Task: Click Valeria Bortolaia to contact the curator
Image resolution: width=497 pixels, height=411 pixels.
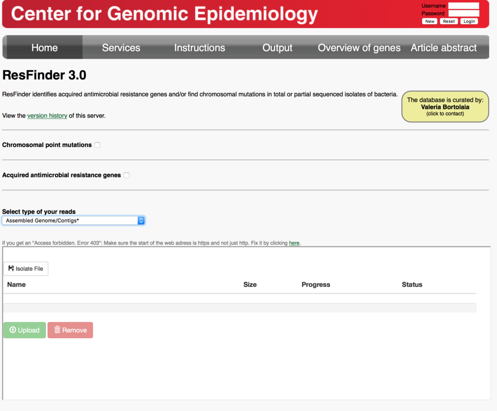Action: pyautogui.click(x=445, y=107)
